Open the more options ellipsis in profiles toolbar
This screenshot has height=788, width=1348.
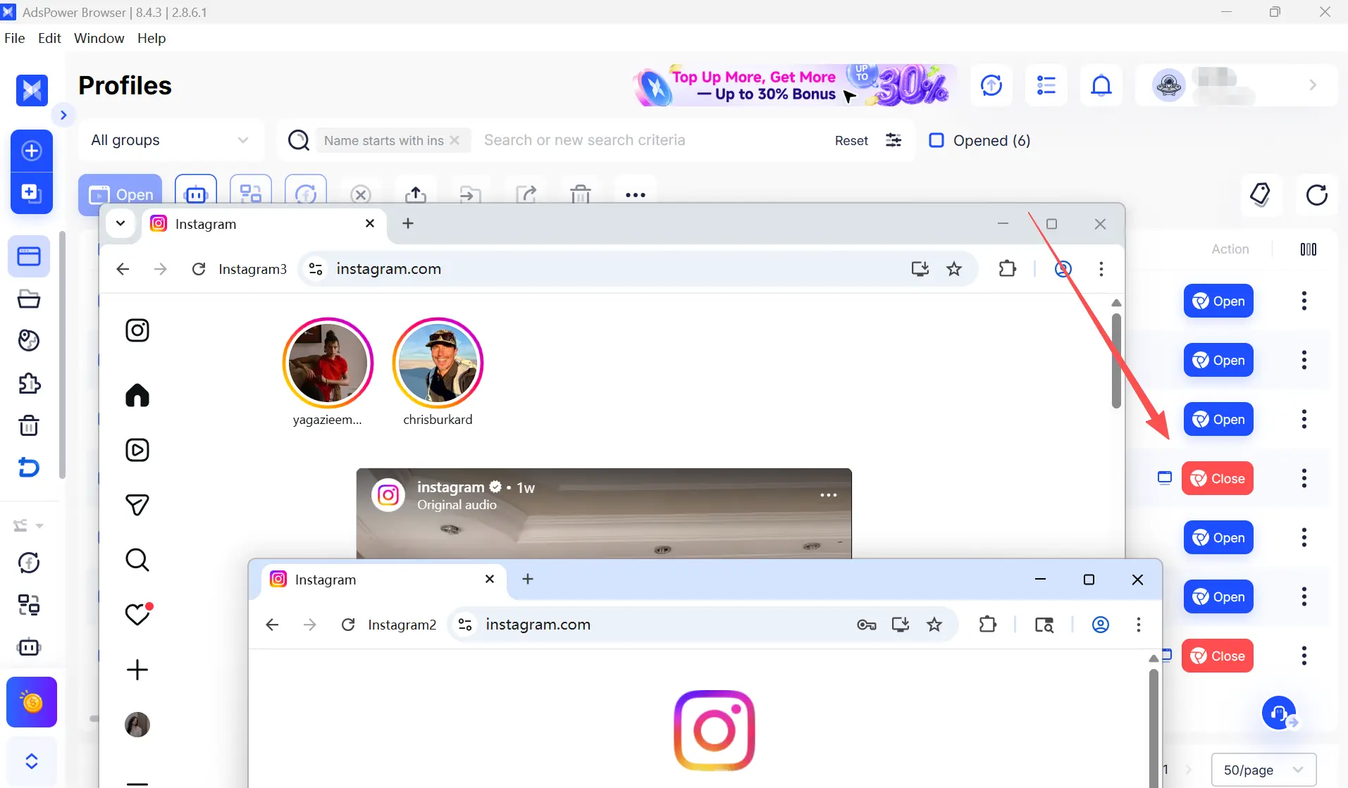pyautogui.click(x=636, y=194)
